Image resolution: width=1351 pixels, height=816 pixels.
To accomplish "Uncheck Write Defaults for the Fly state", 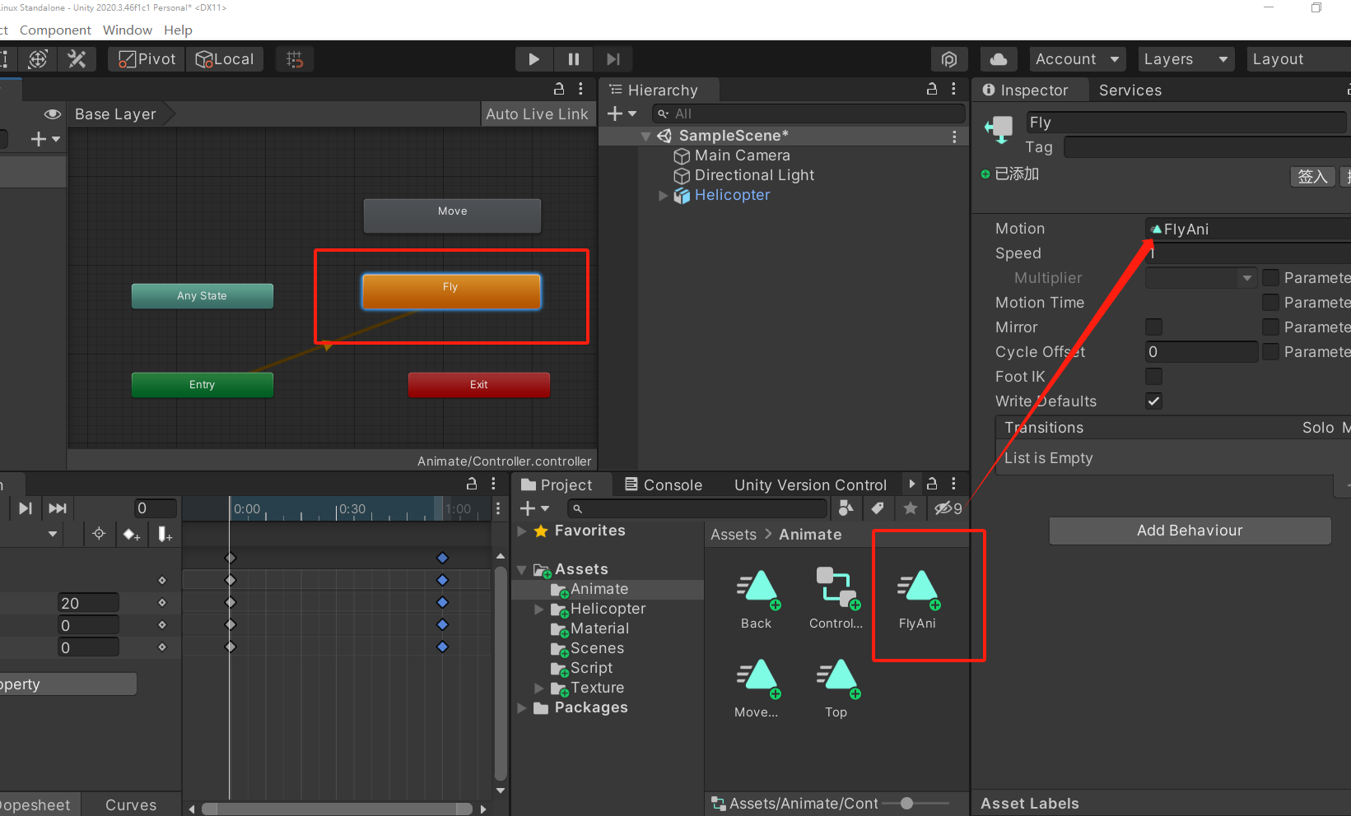I will [1153, 401].
